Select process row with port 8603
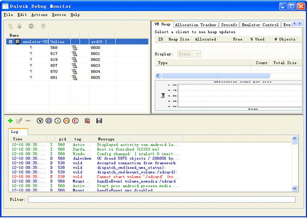 pyautogui.click(x=77, y=65)
